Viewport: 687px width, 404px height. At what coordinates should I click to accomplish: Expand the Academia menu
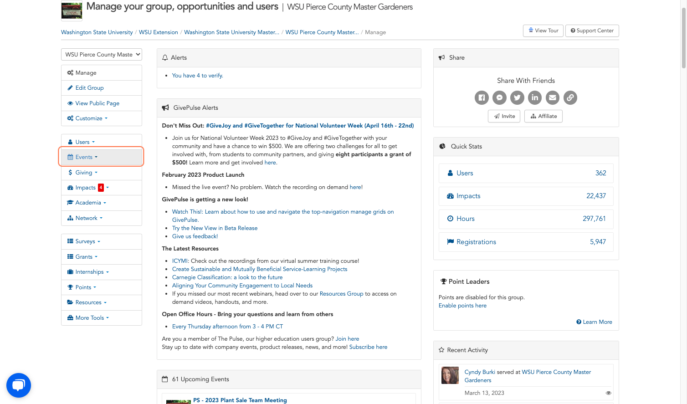point(102,203)
